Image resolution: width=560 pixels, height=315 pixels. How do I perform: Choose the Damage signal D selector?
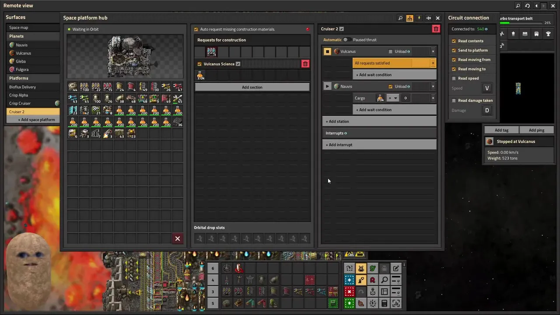click(x=487, y=110)
